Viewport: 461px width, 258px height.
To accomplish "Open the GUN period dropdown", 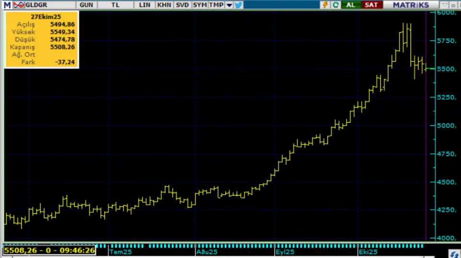I will point(87,5).
